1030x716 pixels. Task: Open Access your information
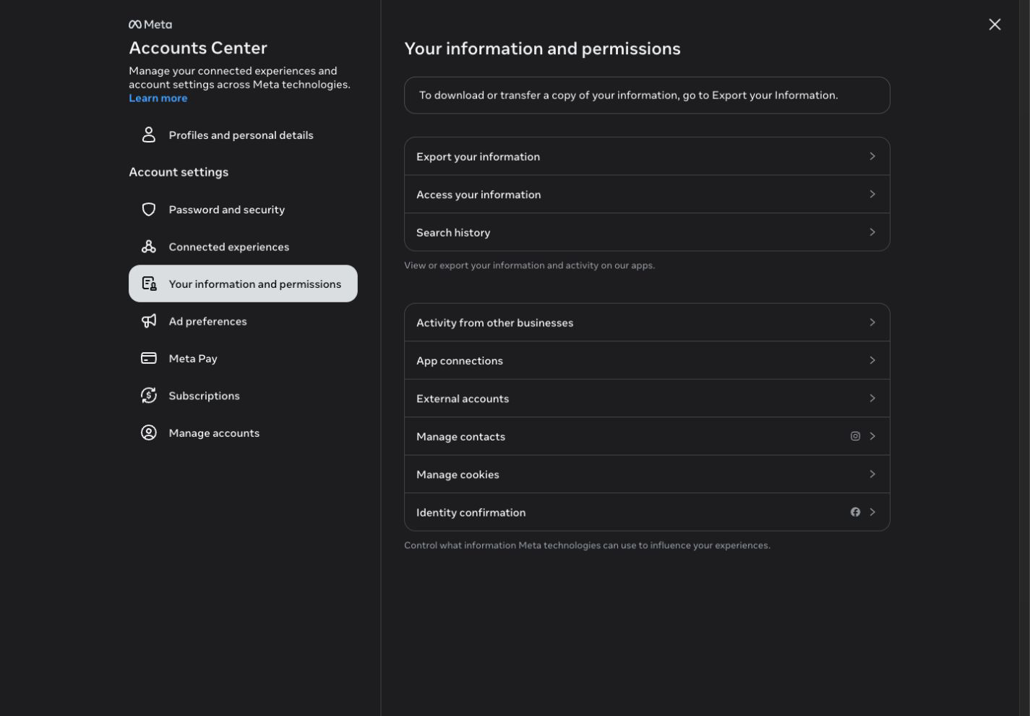647,194
